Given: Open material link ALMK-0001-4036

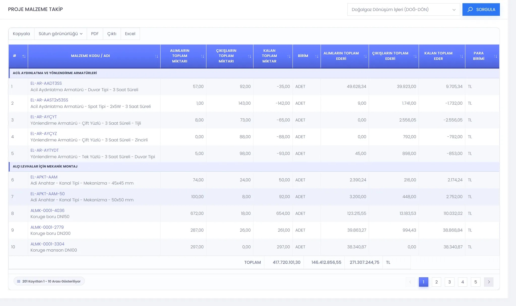Looking at the screenshot, I should pyautogui.click(x=47, y=210).
